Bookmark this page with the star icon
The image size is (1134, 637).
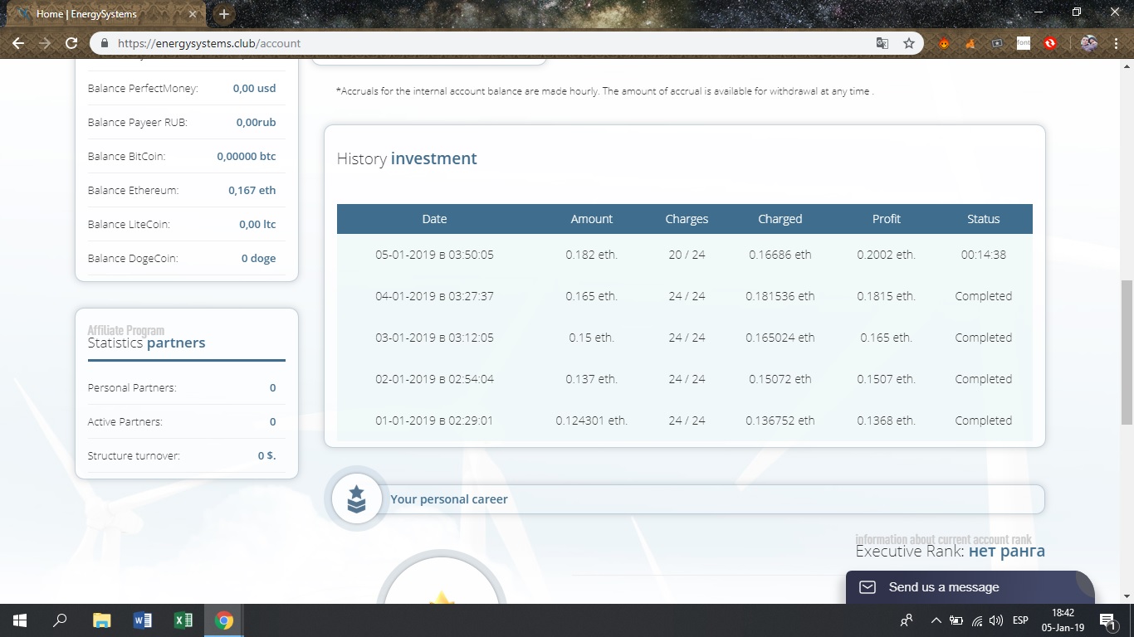click(909, 43)
